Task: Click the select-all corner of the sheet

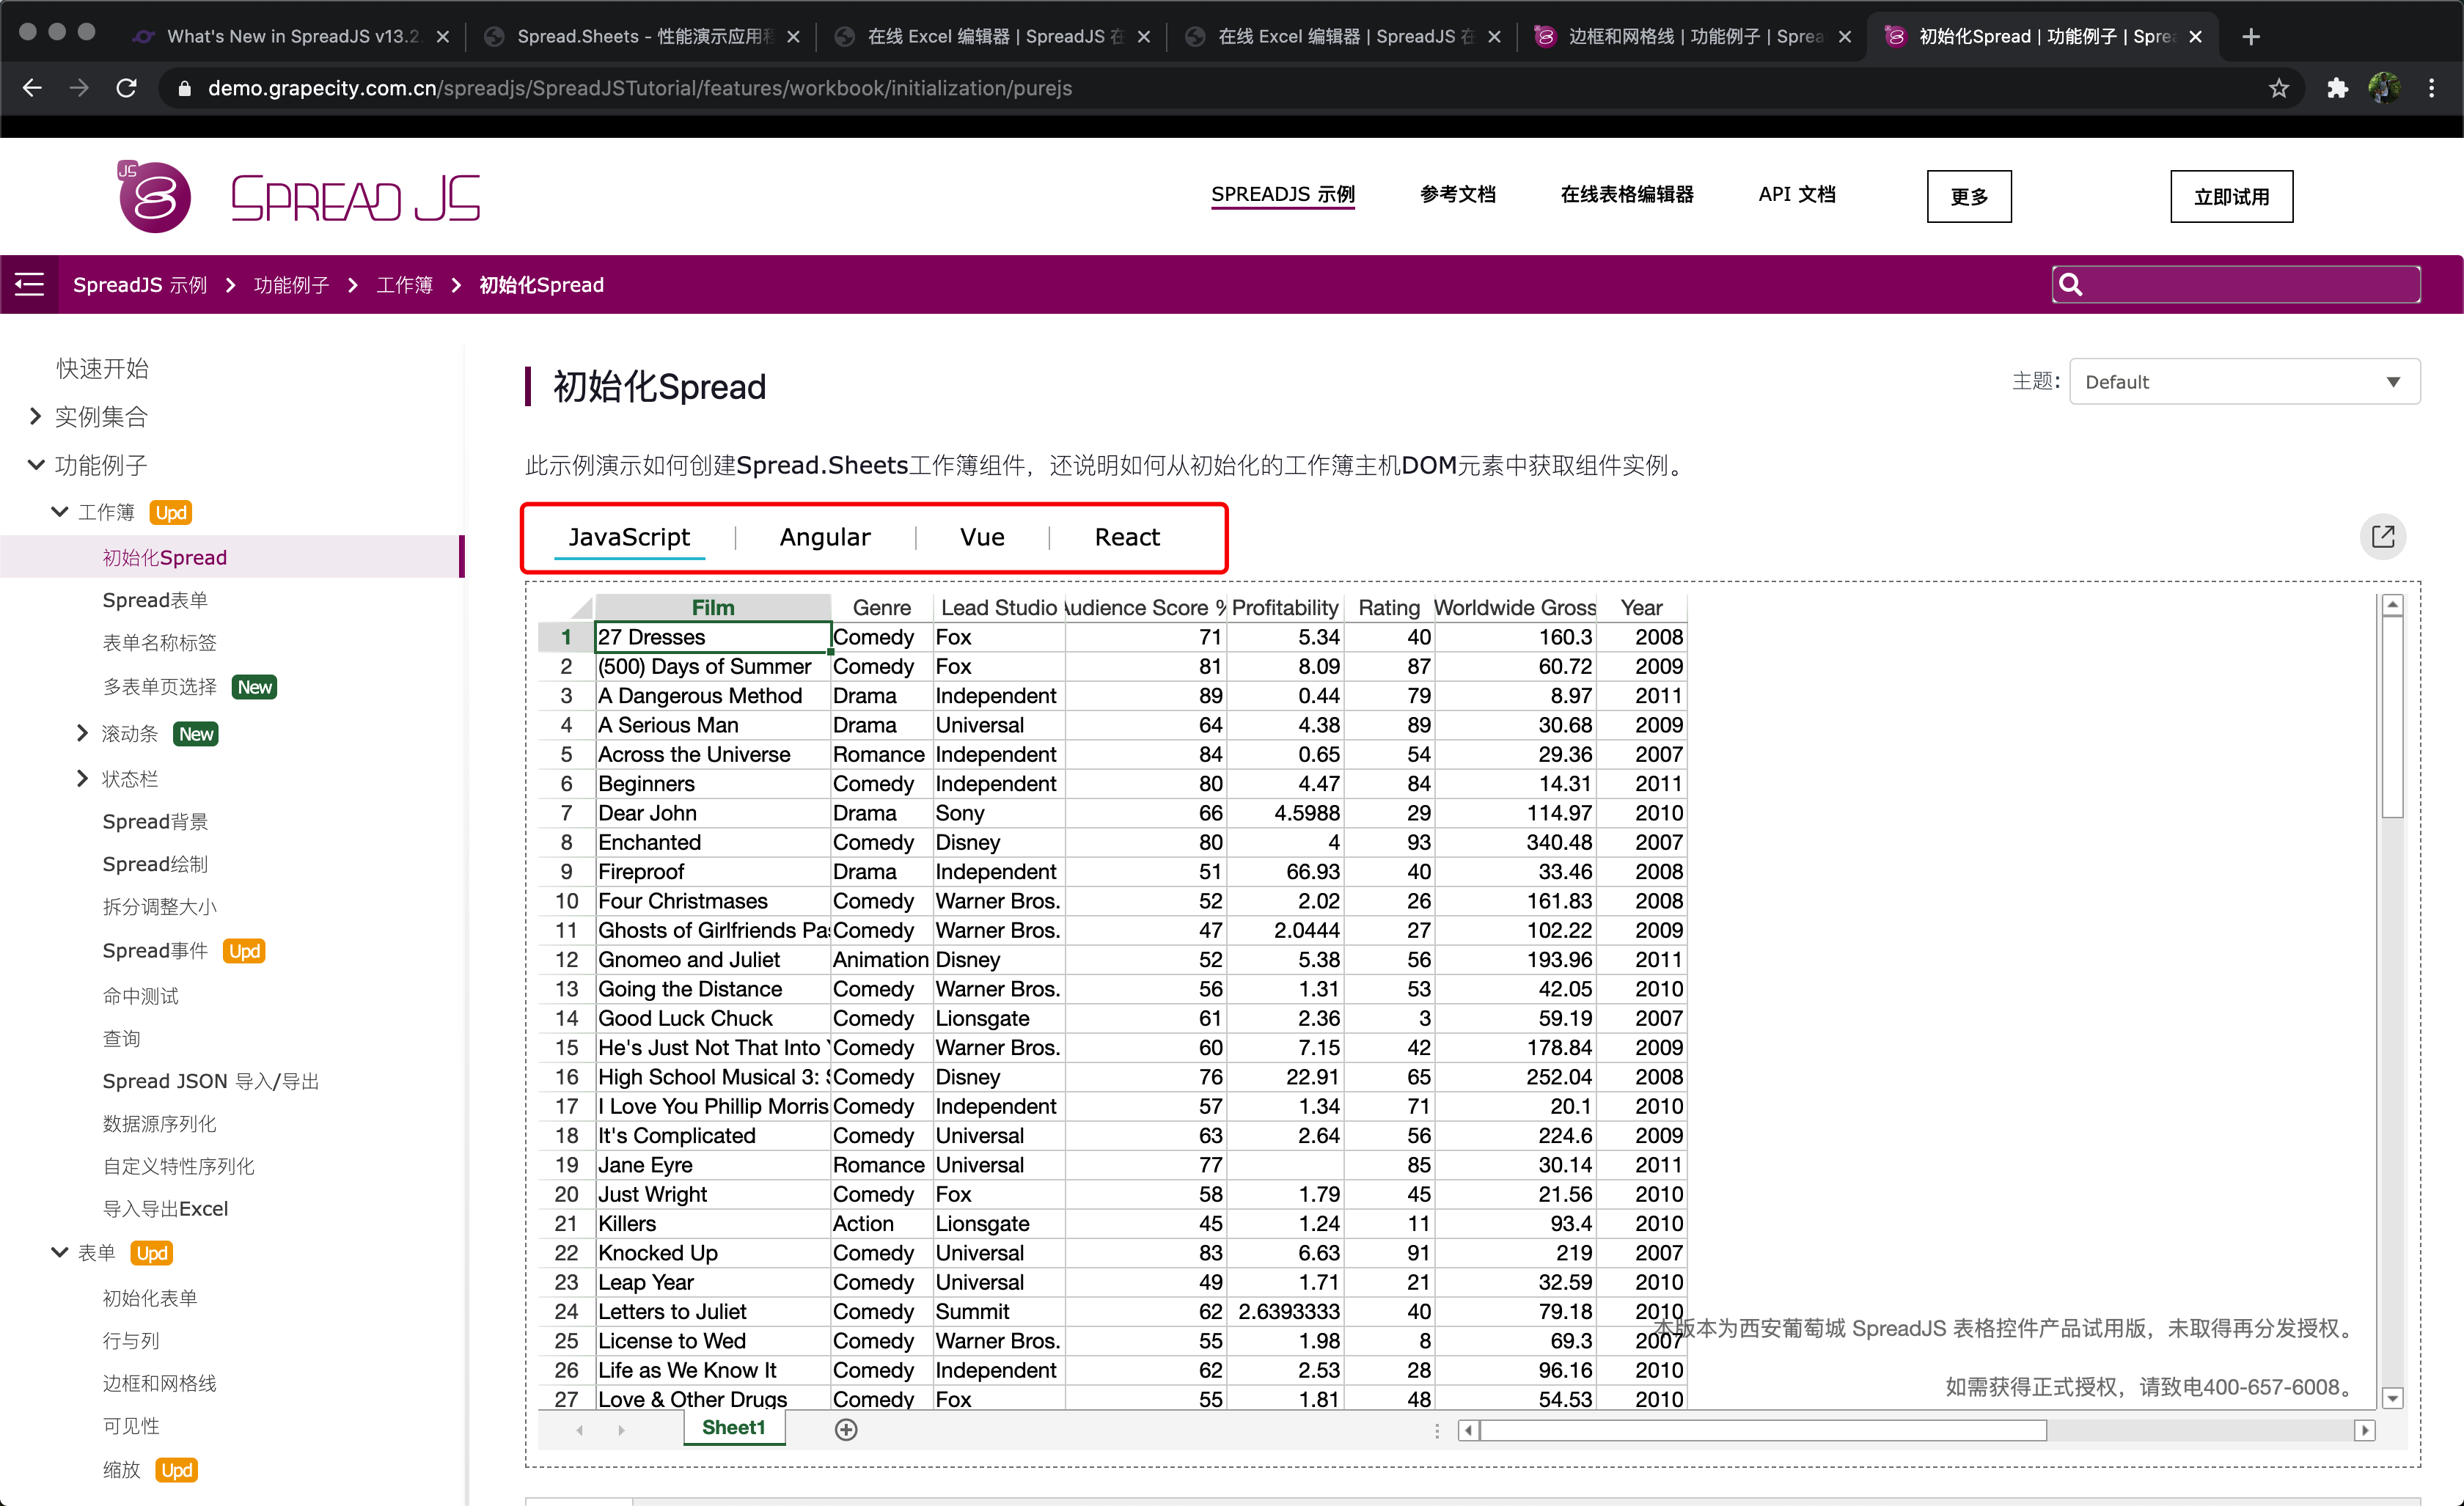Action: click(x=566, y=607)
